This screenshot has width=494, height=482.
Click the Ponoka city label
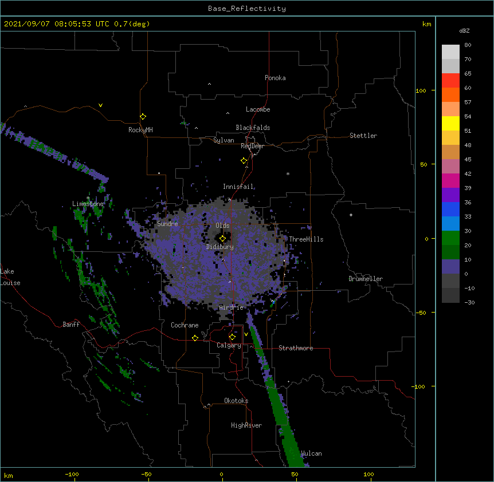[x=275, y=78]
